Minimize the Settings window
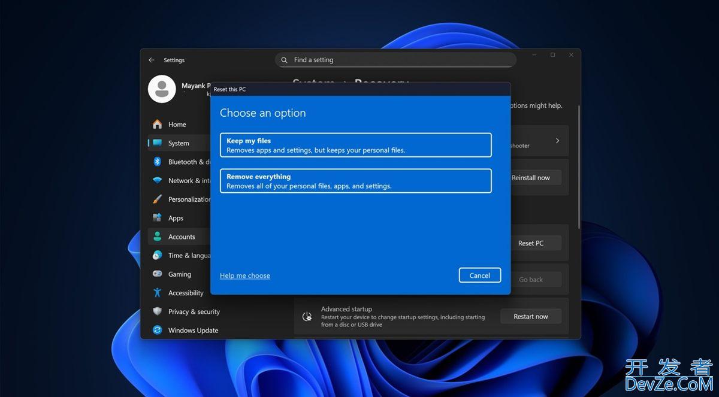Image resolution: width=719 pixels, height=397 pixels. coord(533,55)
